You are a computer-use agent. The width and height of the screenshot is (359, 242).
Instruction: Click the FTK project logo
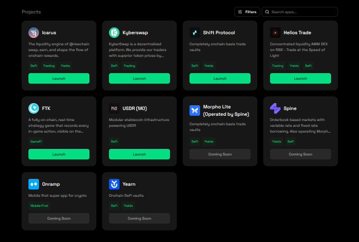[34, 109]
